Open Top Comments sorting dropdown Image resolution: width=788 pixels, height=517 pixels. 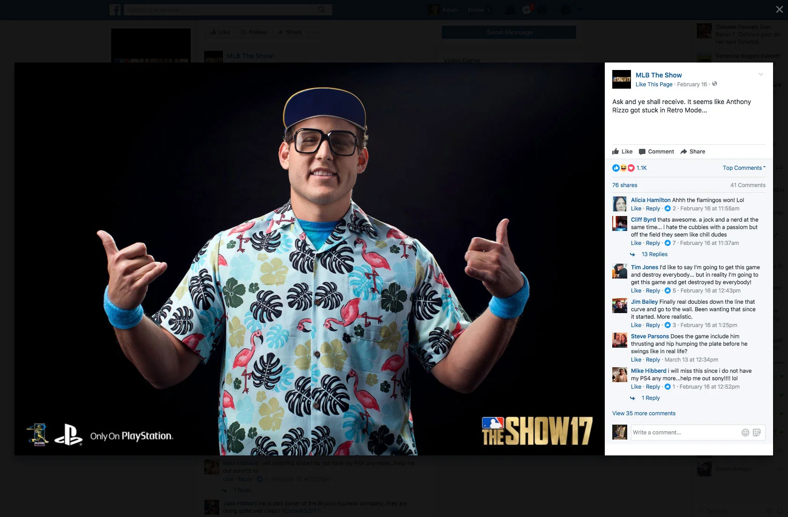(x=744, y=168)
